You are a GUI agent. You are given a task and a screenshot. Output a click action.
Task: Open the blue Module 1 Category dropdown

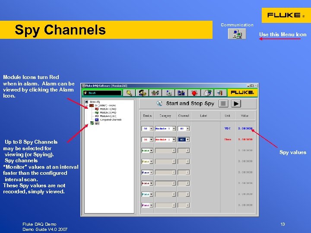174,129
